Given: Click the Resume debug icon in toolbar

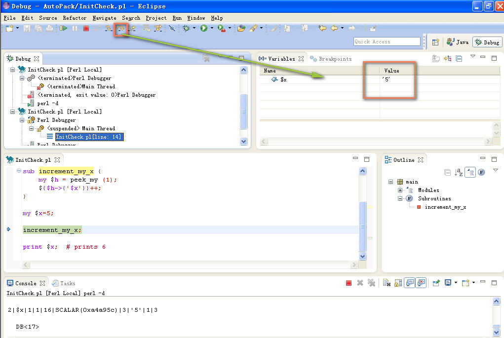Looking at the screenshot, I should (x=63, y=28).
